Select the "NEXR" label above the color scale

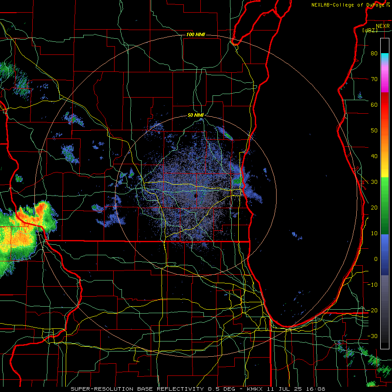pyautogui.click(x=382, y=26)
